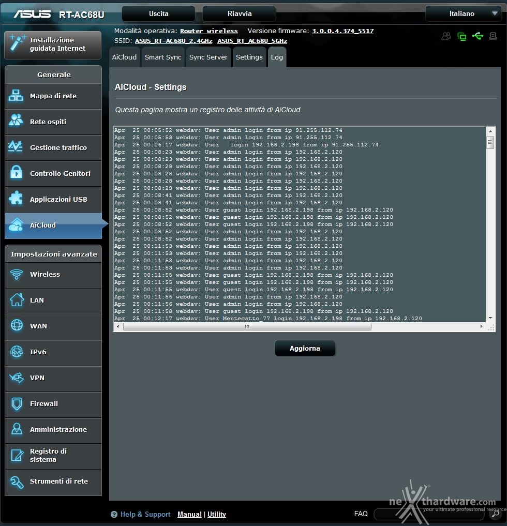Viewport: 507px width, 526px height.
Task: Open the firmware version 3.0.0.4.374_5517 link
Action: [342, 31]
